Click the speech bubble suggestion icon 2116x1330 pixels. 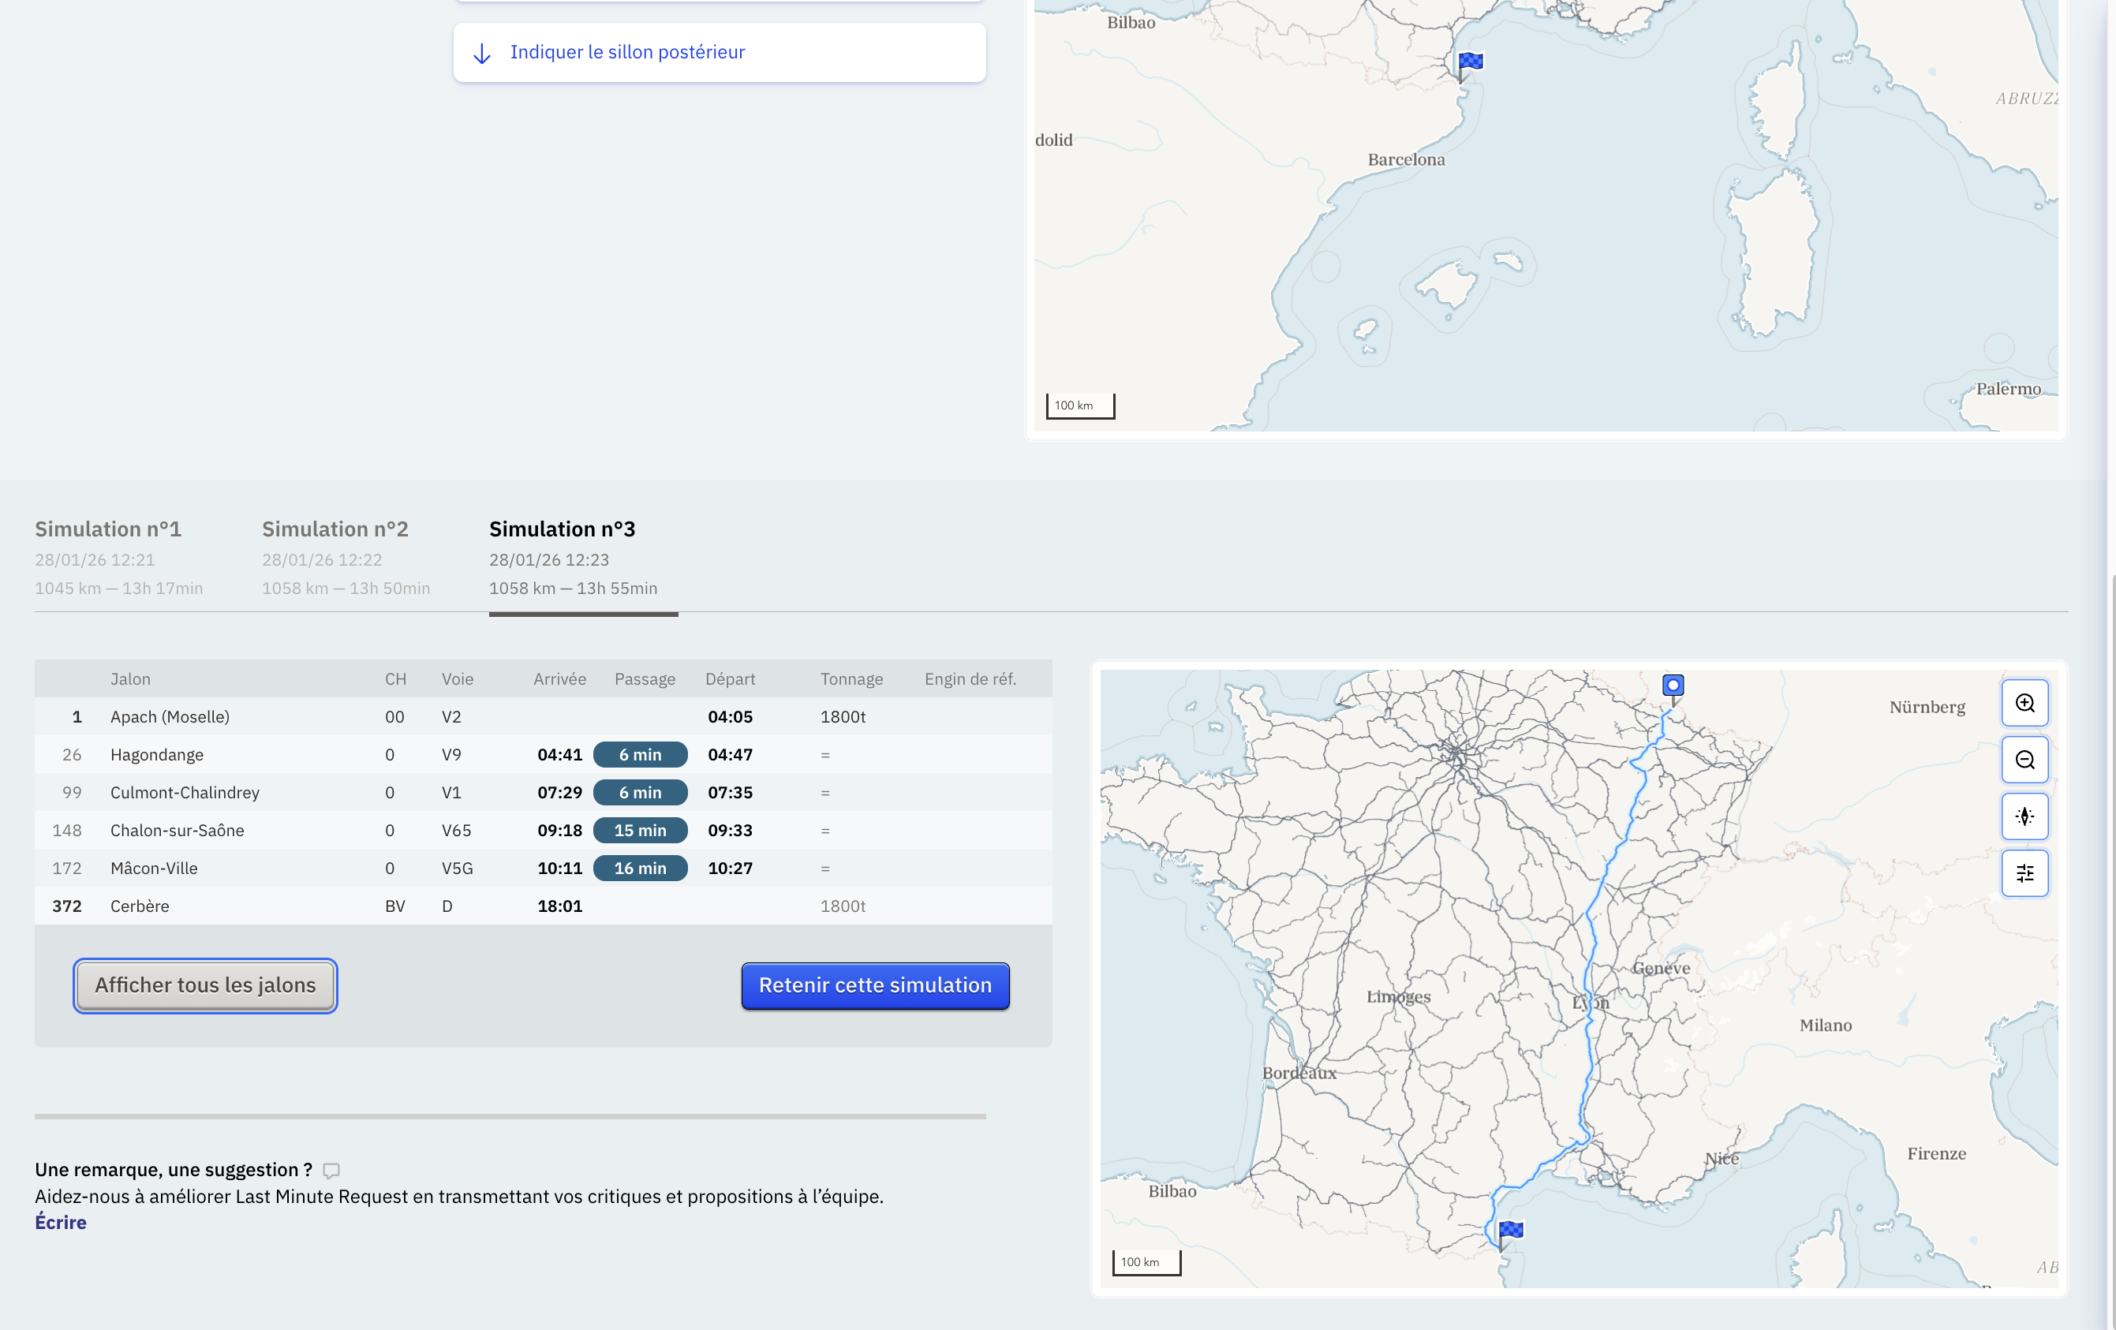pyautogui.click(x=331, y=1170)
